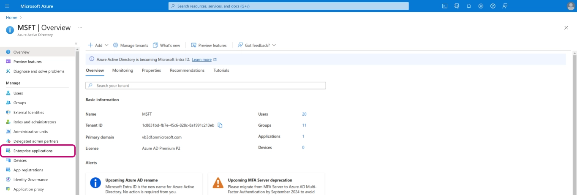Viewport: 577px width, 195px height.
Task: Click the Users count link 20
Action: 304,114
